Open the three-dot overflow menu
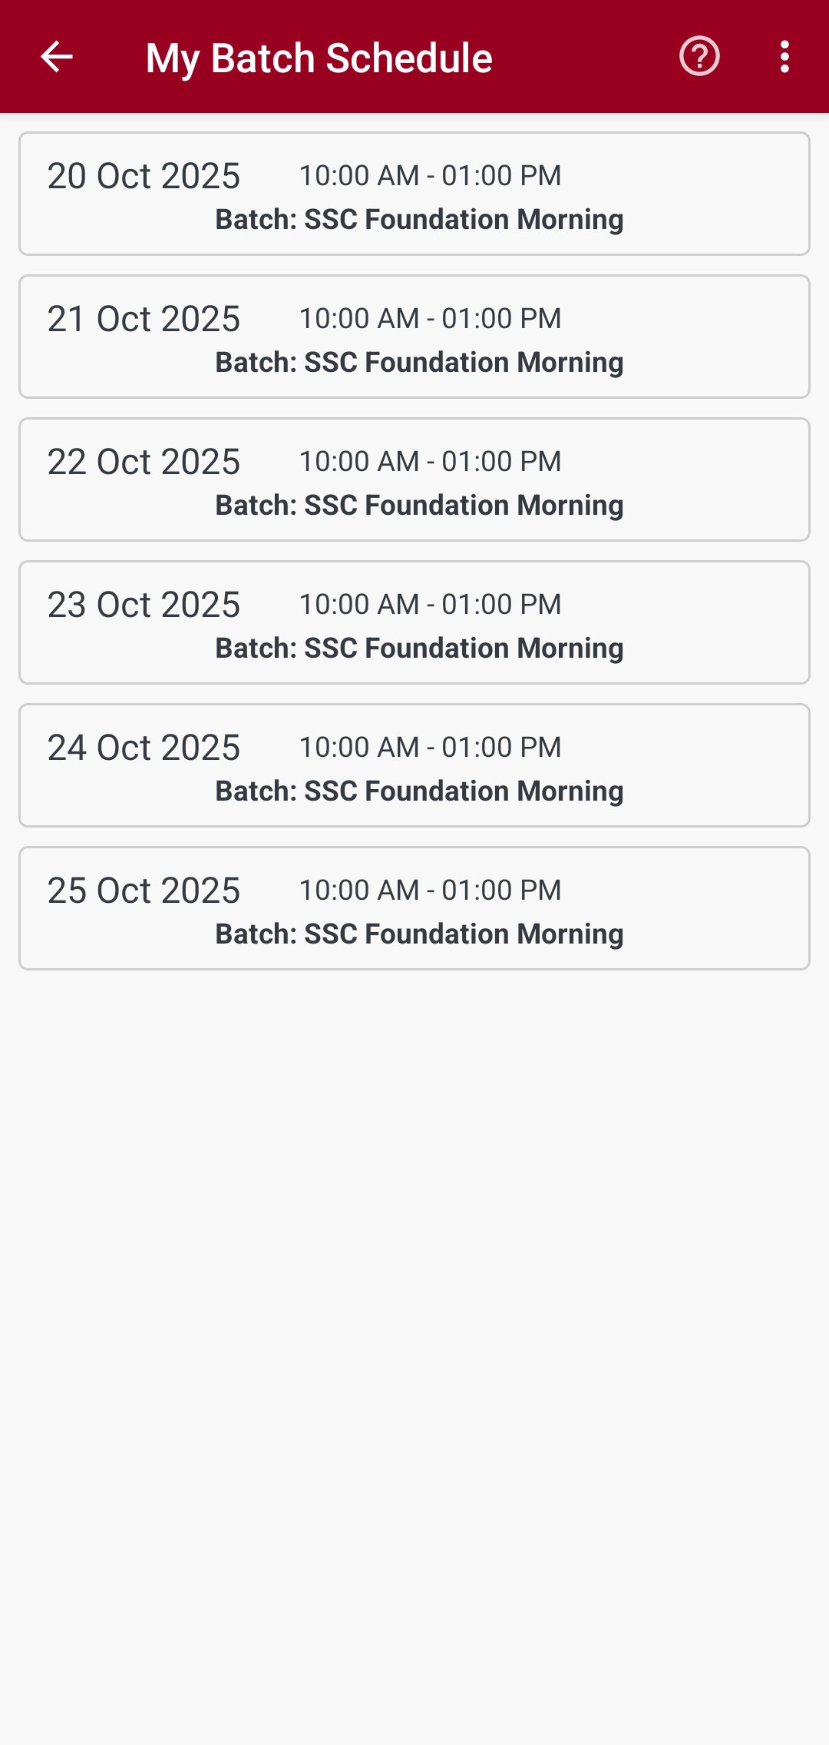Image resolution: width=829 pixels, height=1745 pixels. 784,57
